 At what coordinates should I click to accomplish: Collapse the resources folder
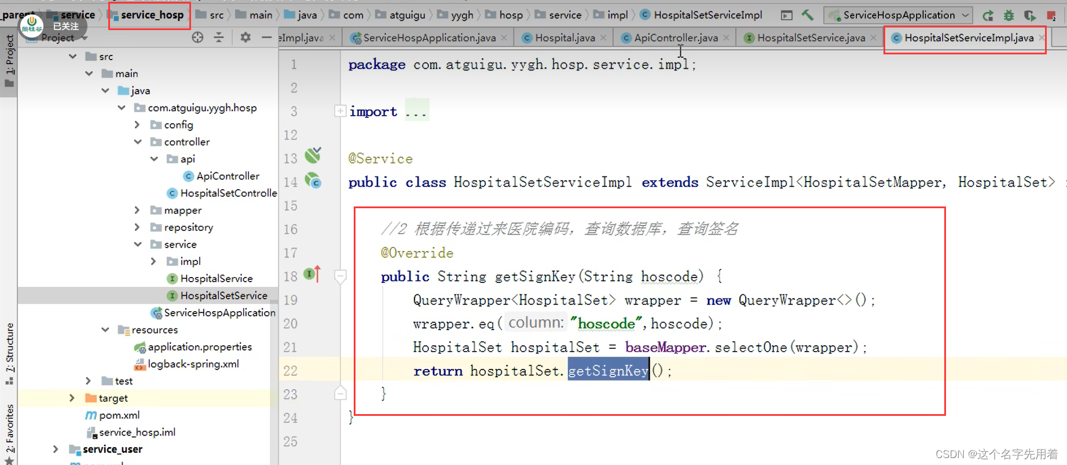click(x=105, y=330)
